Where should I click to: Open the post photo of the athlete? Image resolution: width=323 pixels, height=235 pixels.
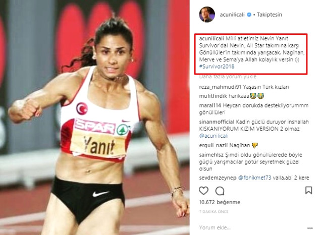pos(95,117)
